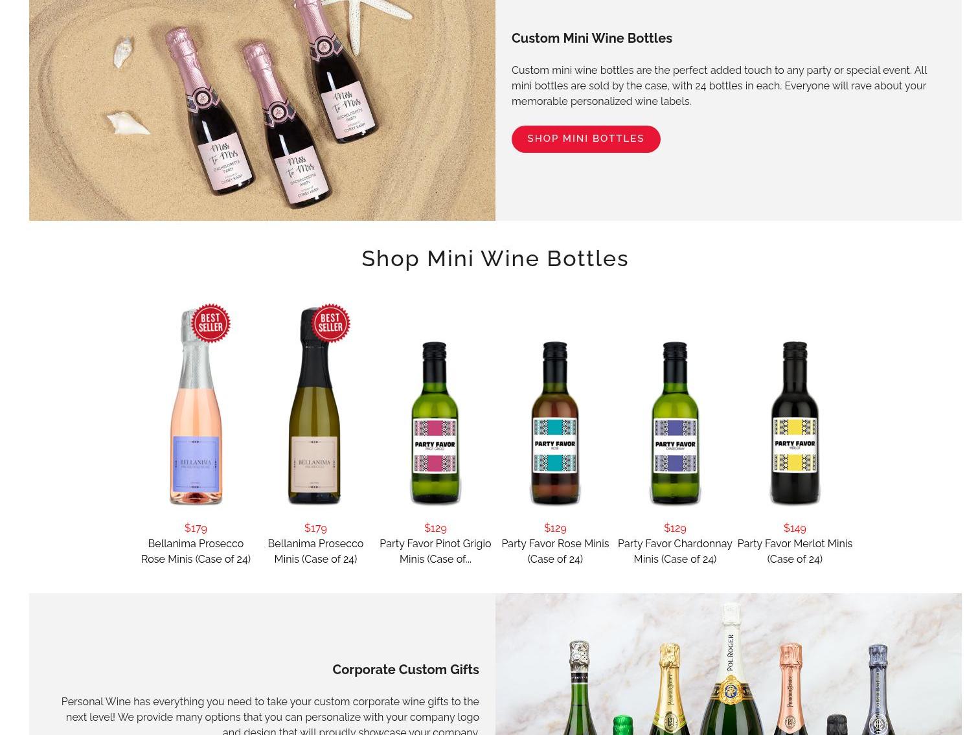Click the $149 Merlot Minis price
The width and height of the screenshot is (978, 735).
795,528
